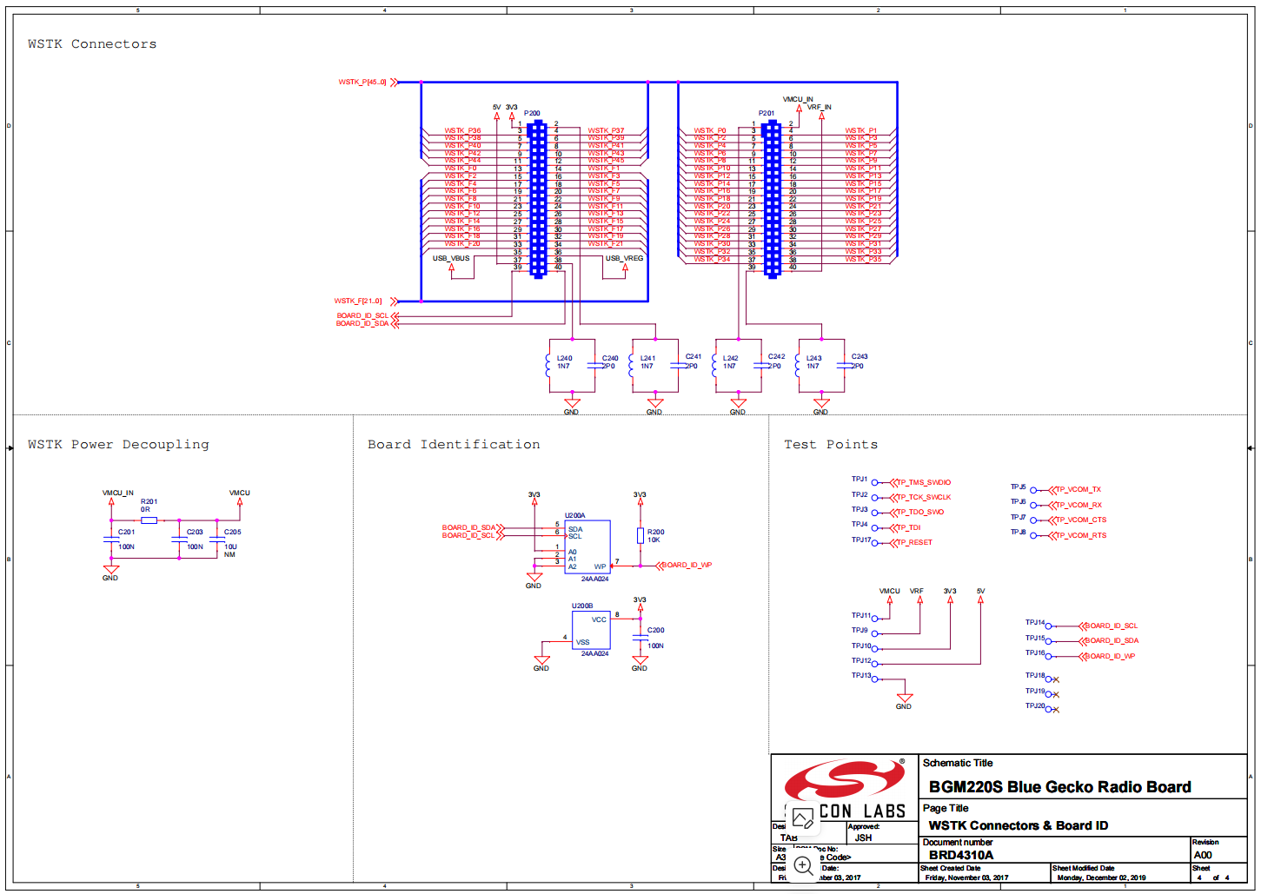This screenshot has height=894, width=1261.
Task: Click the TP_RESET net label
Action: click(x=914, y=542)
